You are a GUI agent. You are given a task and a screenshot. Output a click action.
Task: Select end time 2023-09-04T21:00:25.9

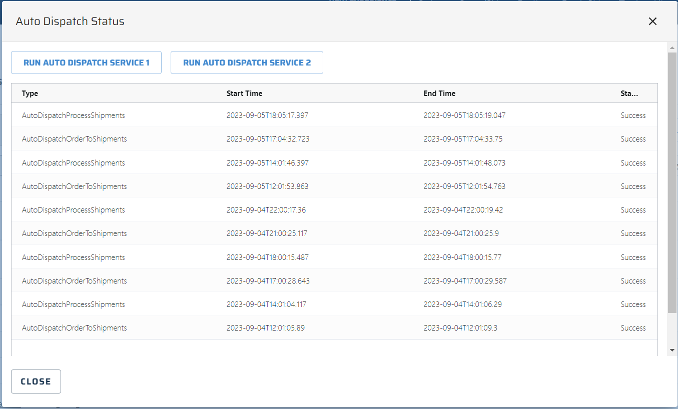tap(461, 233)
